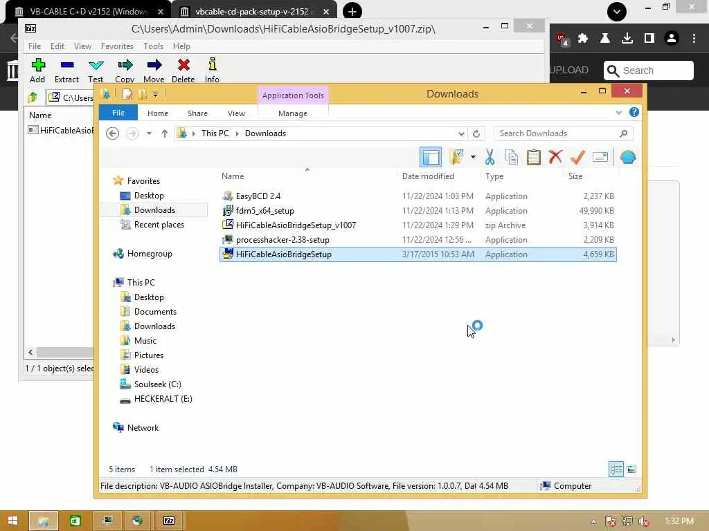Open the Home ribbon tab

tap(157, 113)
